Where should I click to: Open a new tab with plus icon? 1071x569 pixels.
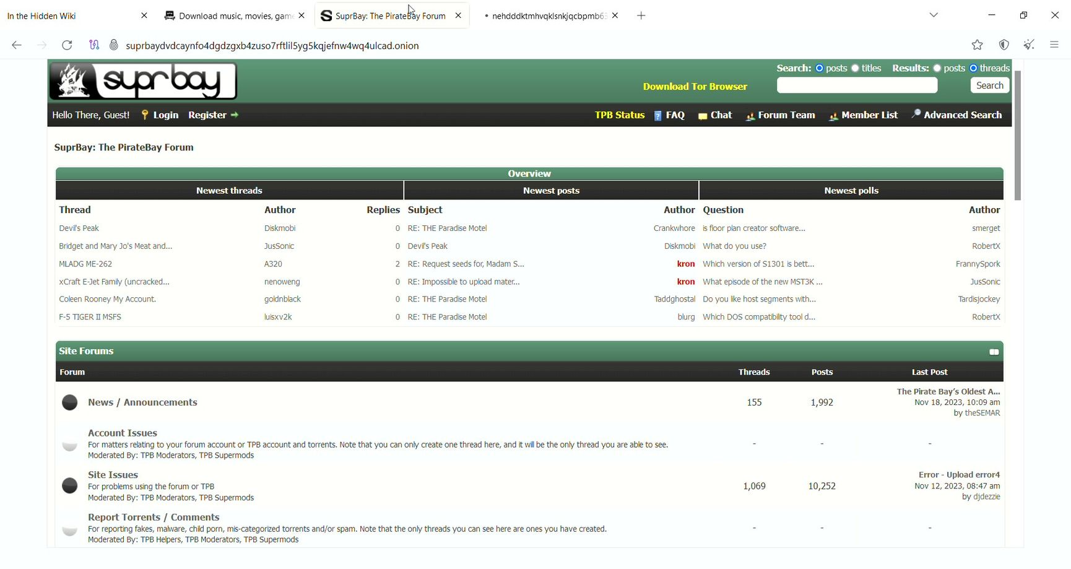pos(641,15)
